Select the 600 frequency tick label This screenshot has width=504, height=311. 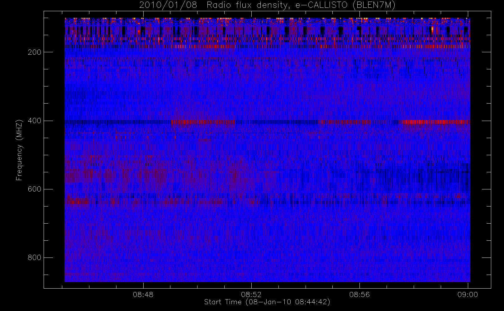[x=34, y=189]
